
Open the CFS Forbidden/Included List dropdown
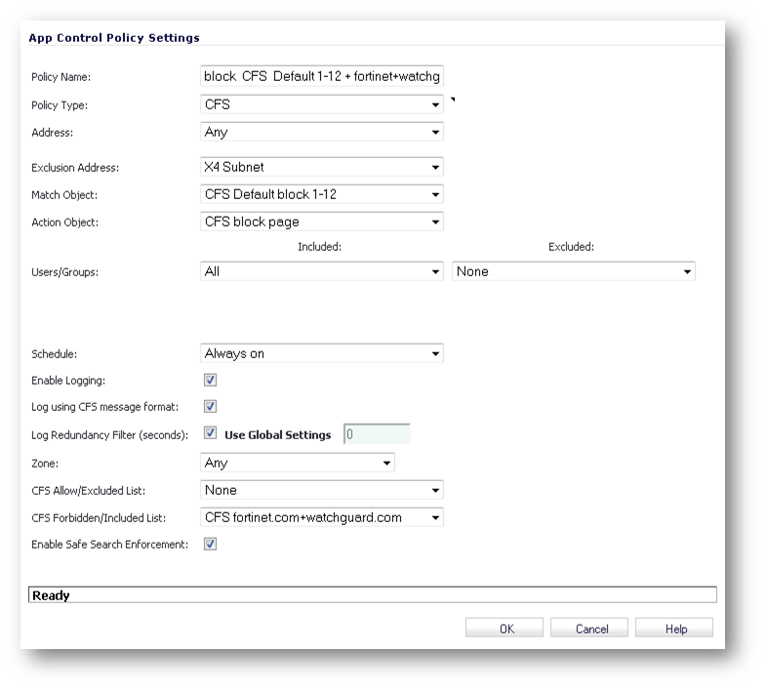point(321,518)
